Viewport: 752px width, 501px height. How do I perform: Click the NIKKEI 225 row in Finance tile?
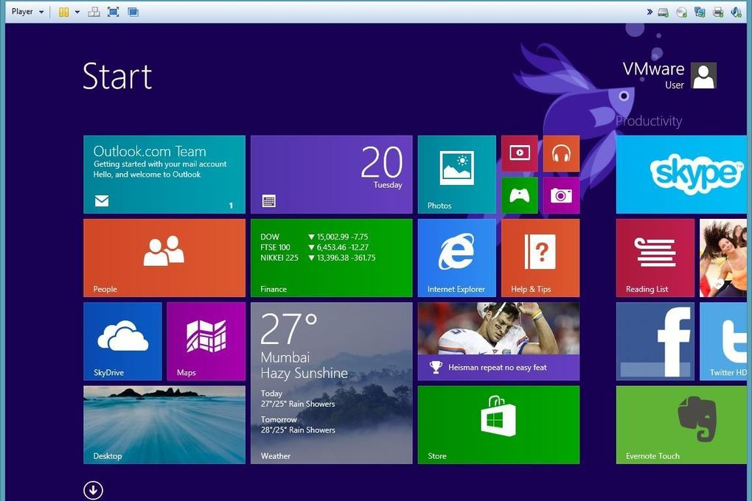point(318,258)
